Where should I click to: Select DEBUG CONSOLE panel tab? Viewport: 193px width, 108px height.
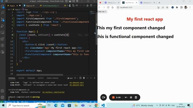[52, 78]
